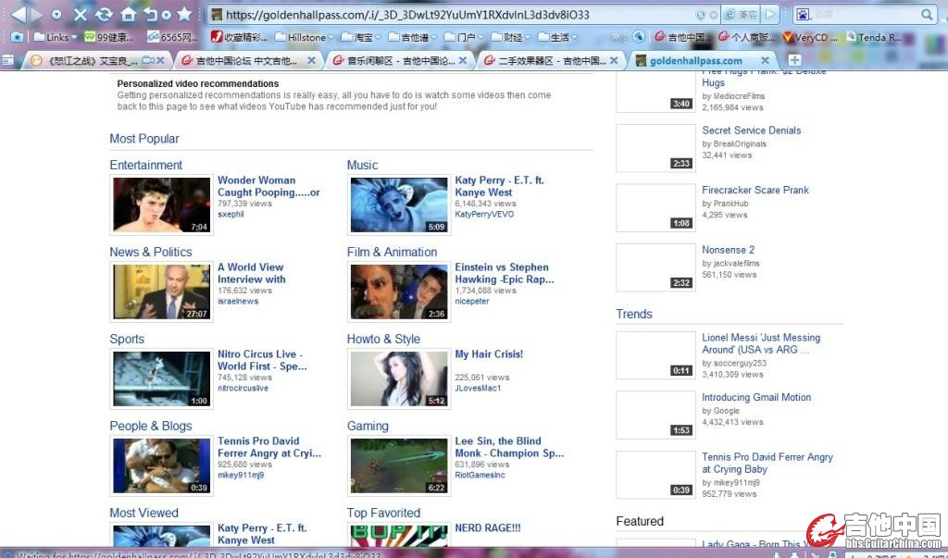The height and width of the screenshot is (558, 948).
Task: Open Introducing Gmail Motion video link
Action: [756, 397]
